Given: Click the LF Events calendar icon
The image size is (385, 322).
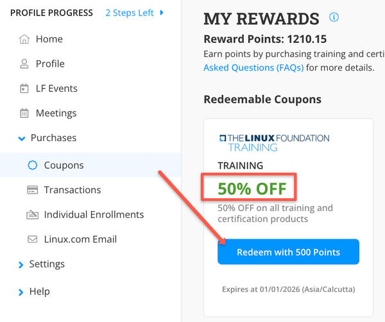Looking at the screenshot, I should (x=24, y=89).
